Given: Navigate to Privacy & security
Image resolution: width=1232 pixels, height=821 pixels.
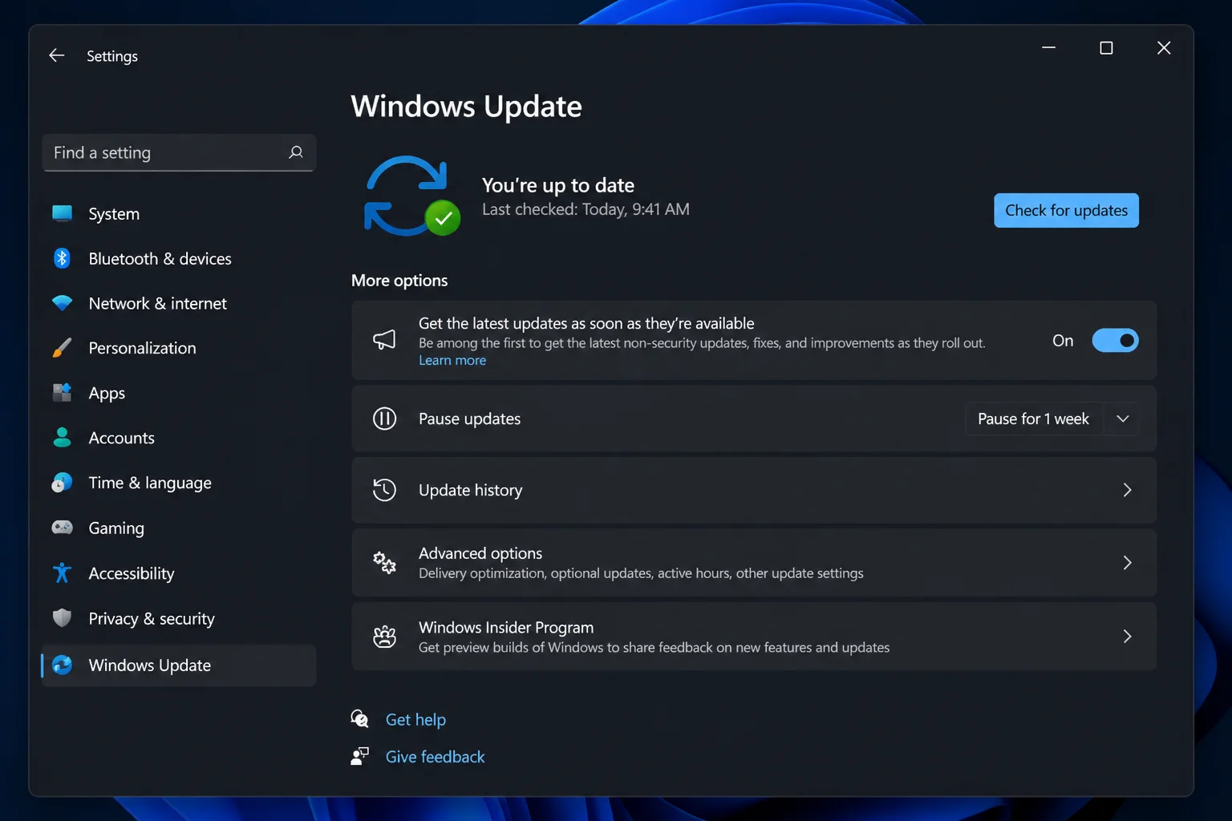Looking at the screenshot, I should click(x=178, y=618).
